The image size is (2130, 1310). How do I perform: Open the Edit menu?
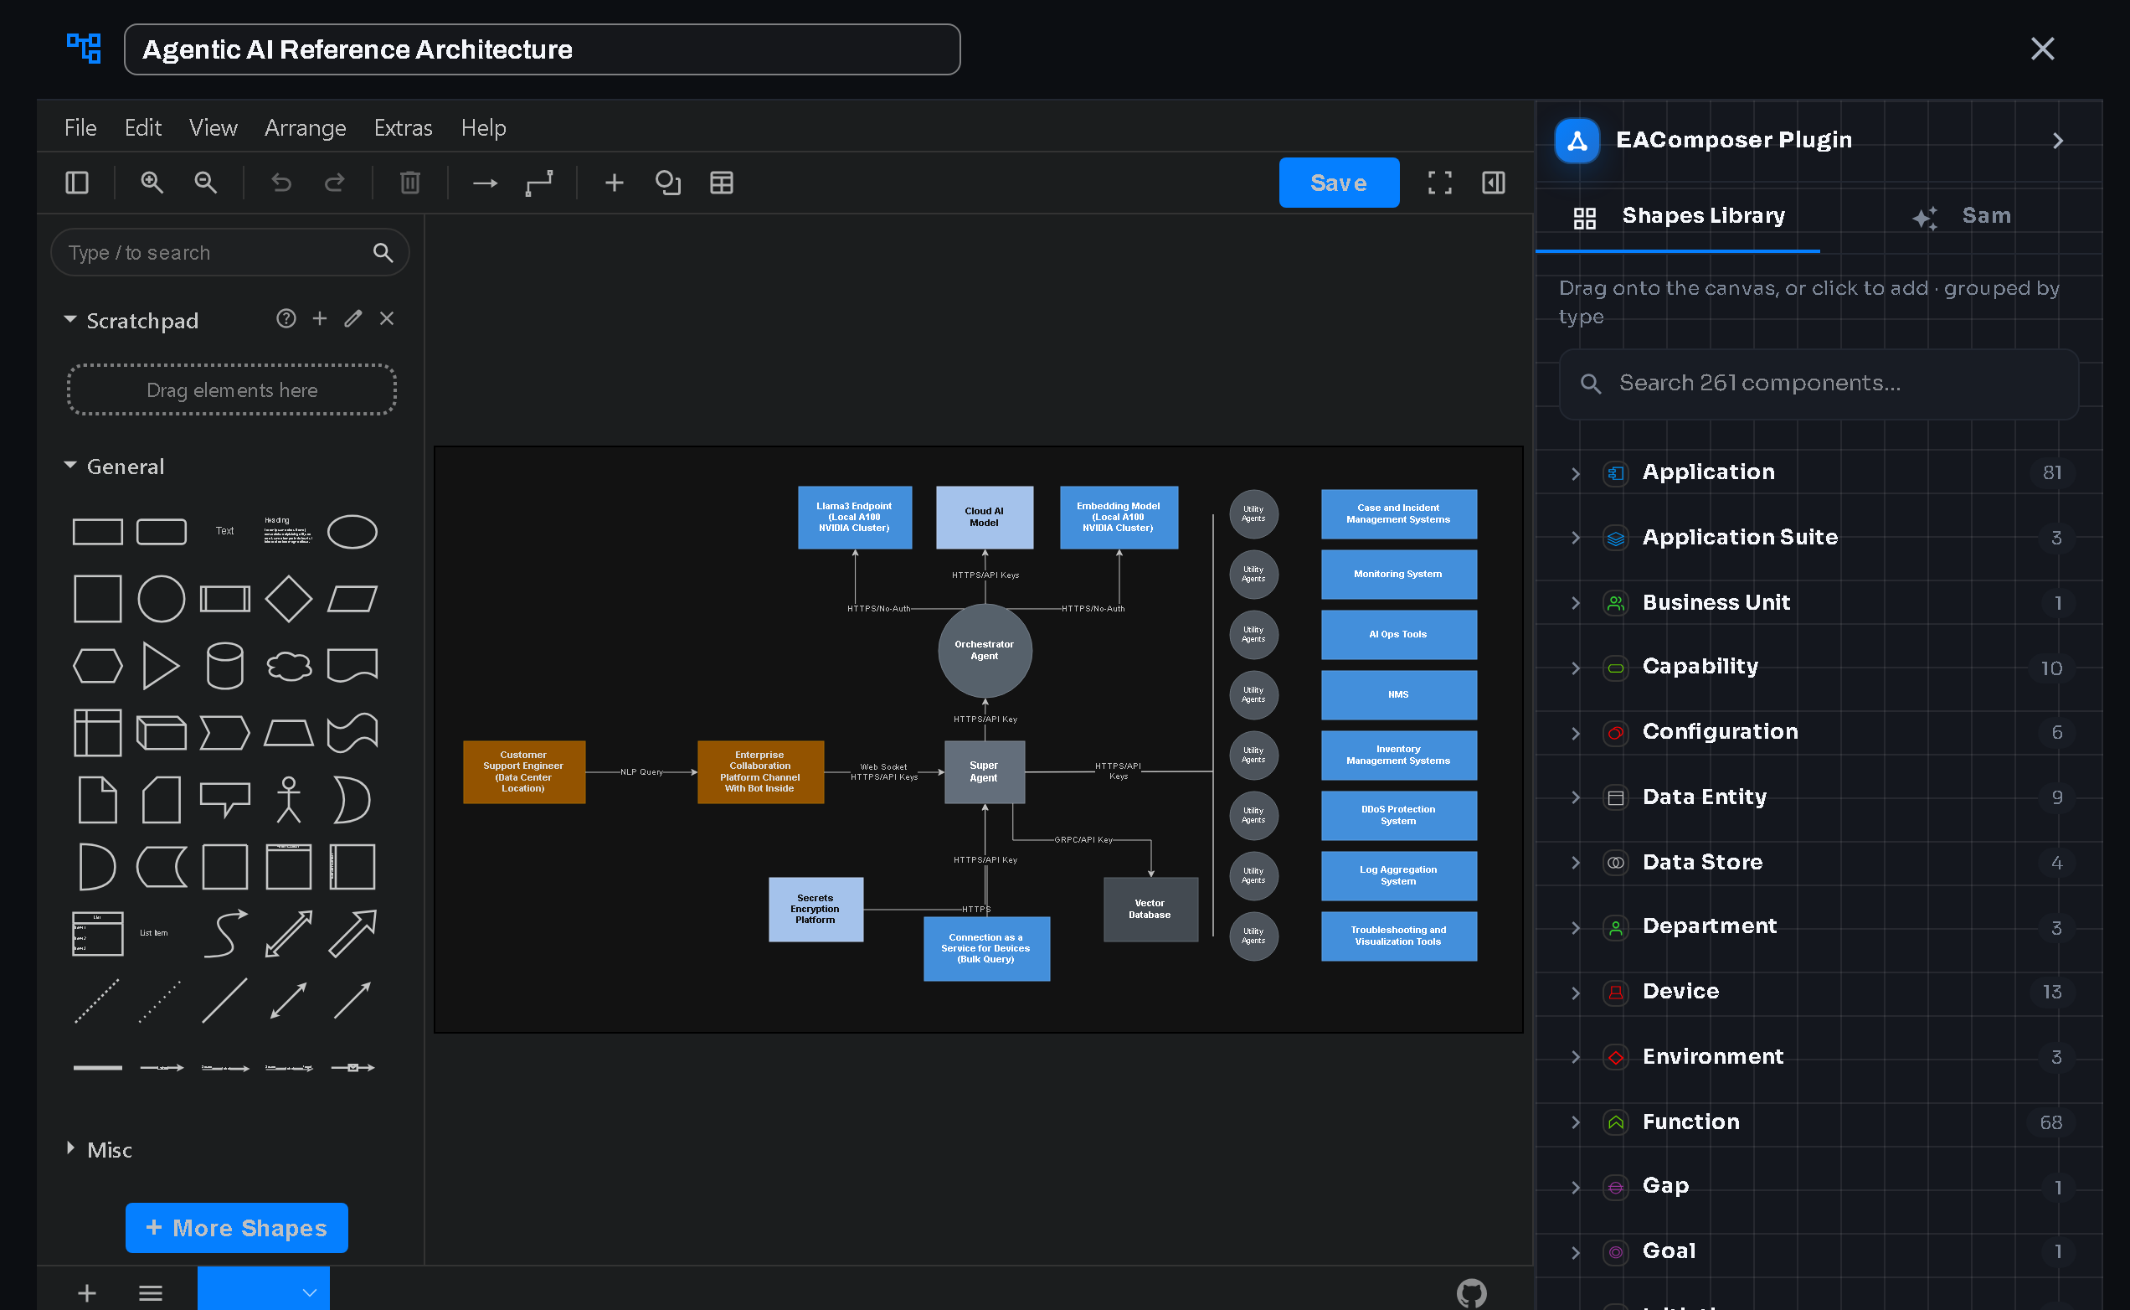143,127
